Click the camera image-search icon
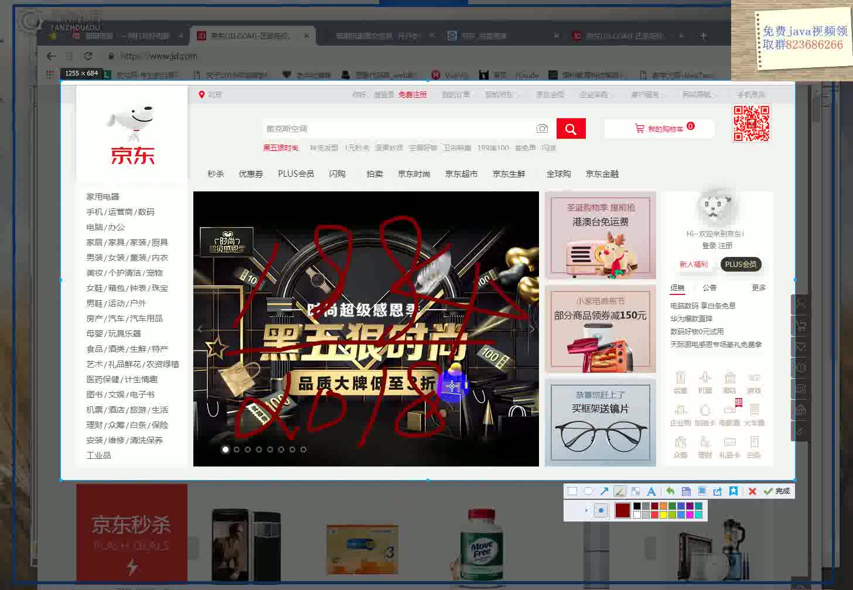This screenshot has height=590, width=853. click(542, 129)
